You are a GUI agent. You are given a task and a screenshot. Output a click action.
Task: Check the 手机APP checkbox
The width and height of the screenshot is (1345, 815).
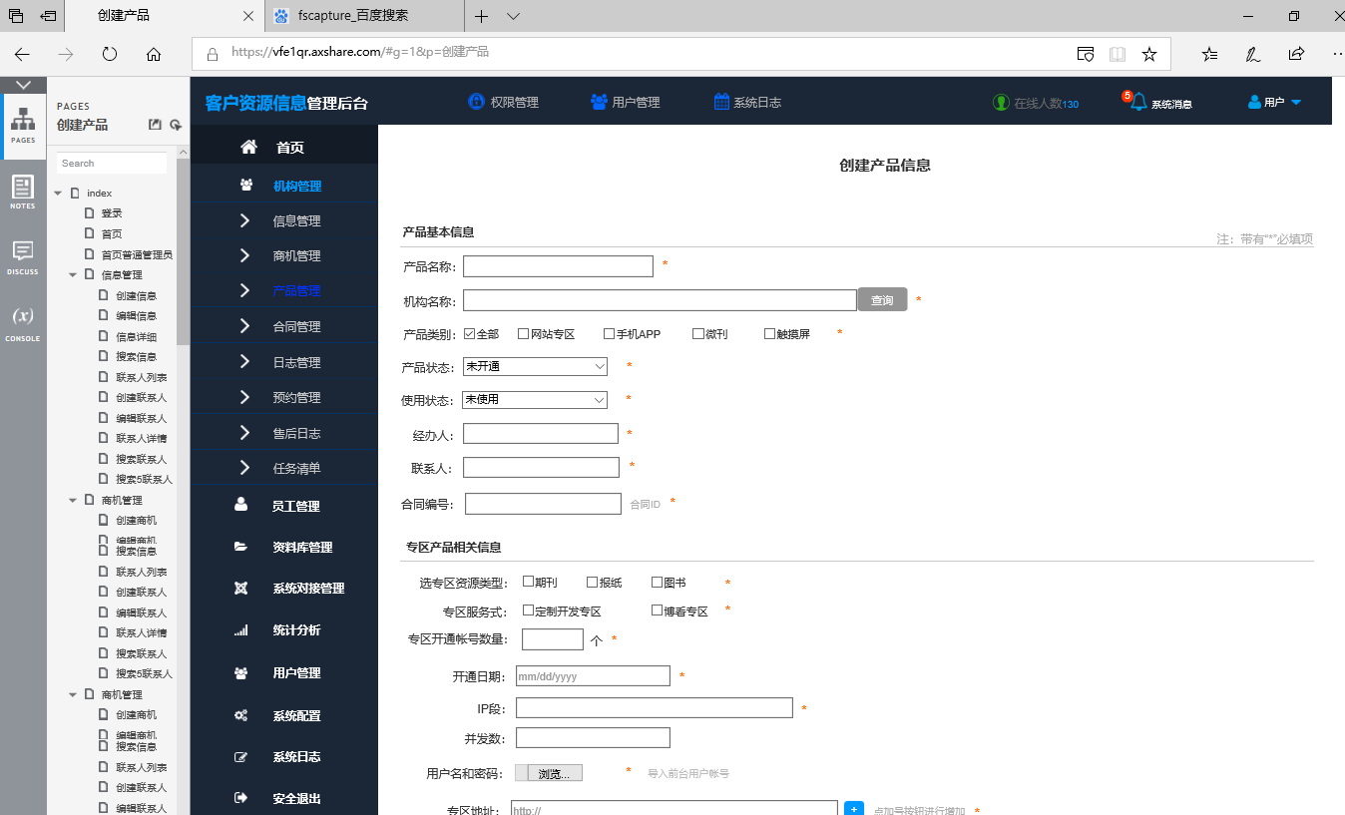tap(609, 334)
